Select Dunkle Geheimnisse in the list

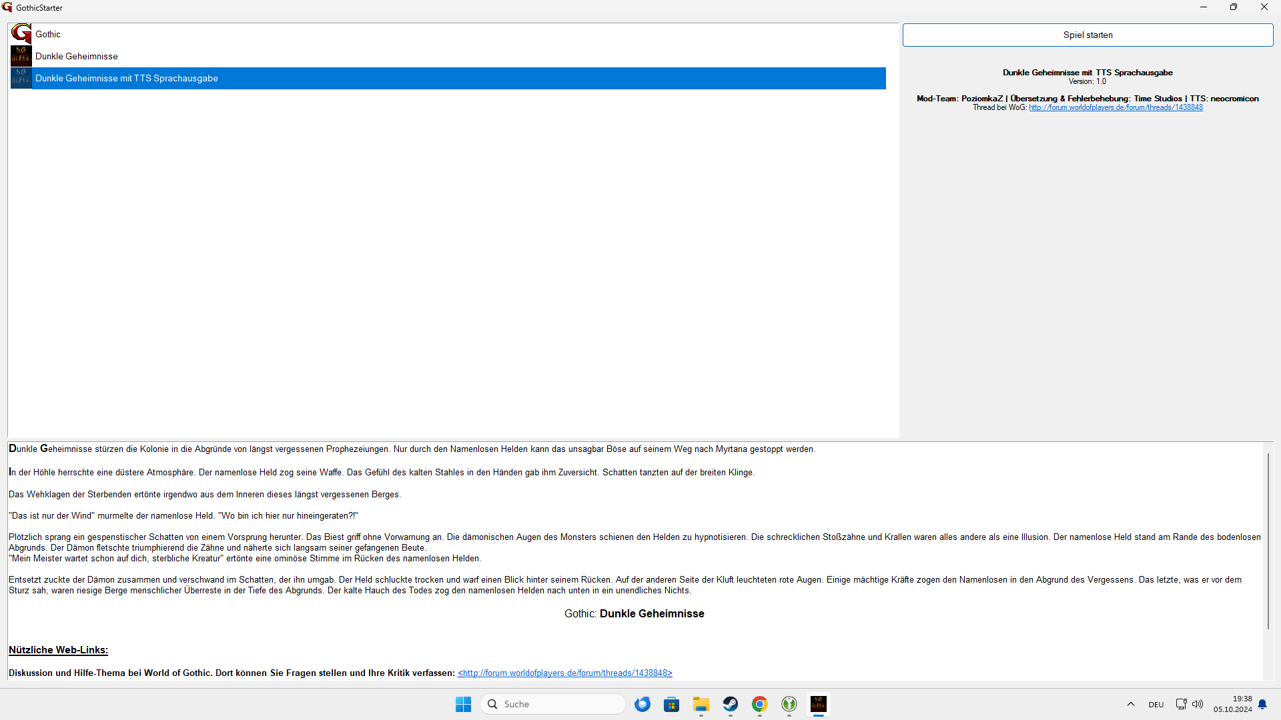pos(77,56)
